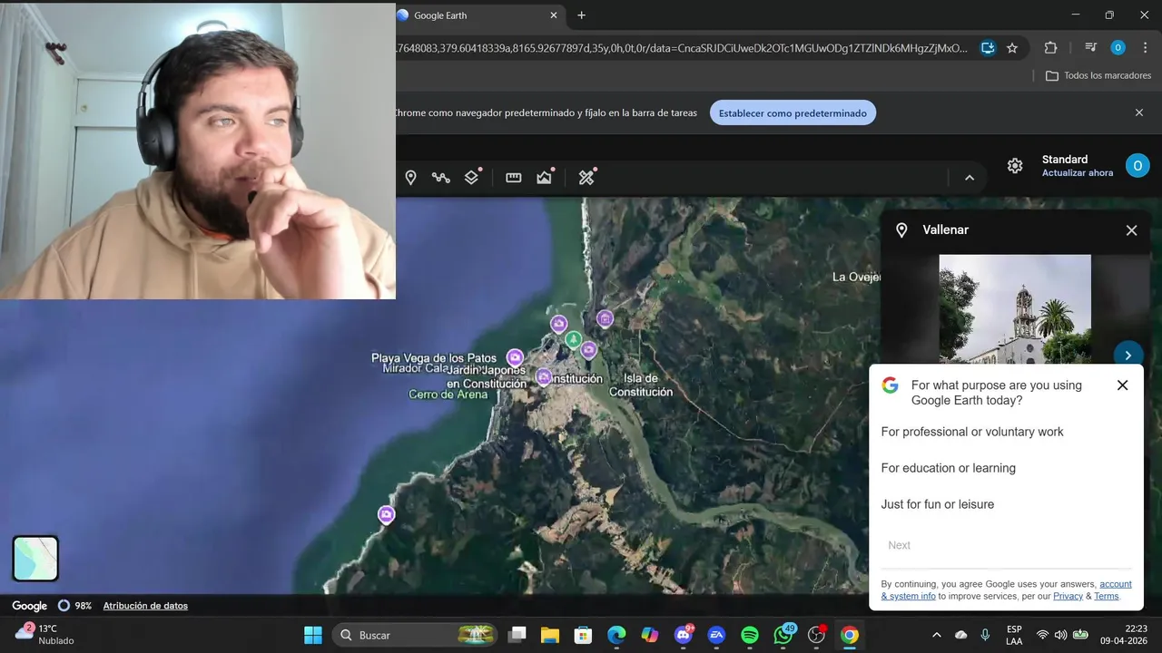This screenshot has height=653, width=1162.
Task: Open Task View from the taskbar
Action: pos(517,635)
